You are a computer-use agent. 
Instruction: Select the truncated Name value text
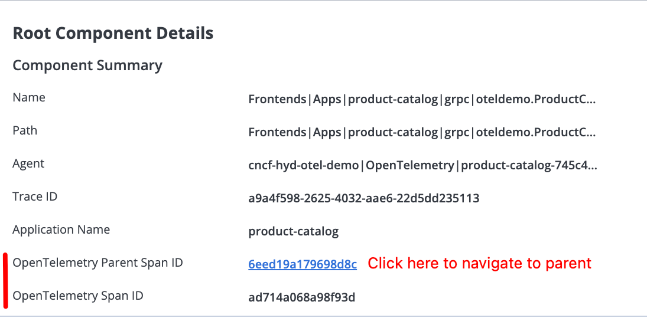coord(422,99)
